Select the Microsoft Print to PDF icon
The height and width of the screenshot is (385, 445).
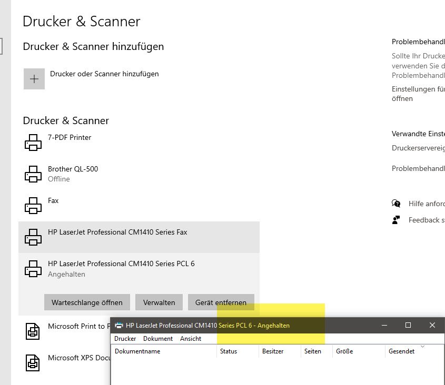coord(33,331)
